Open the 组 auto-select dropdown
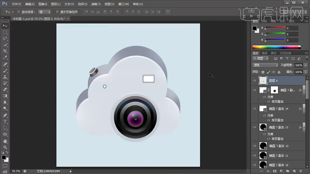This screenshot has height=174, width=310. [x=44, y=12]
